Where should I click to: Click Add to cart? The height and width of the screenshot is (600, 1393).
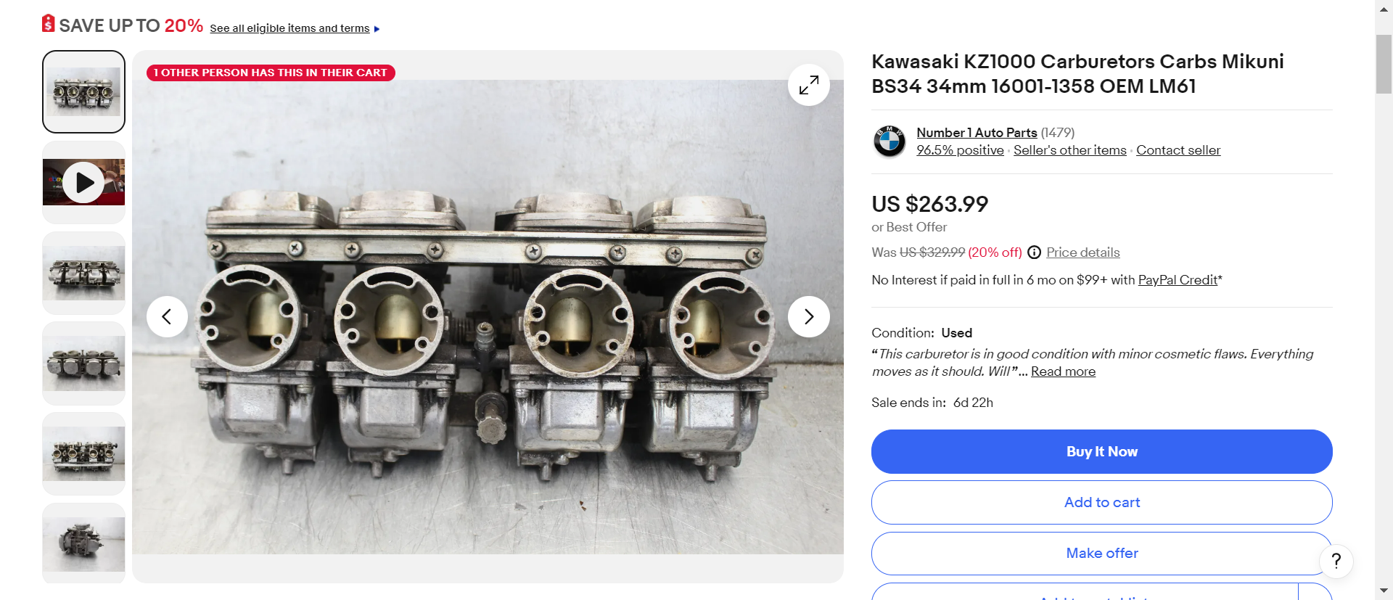[x=1101, y=502]
